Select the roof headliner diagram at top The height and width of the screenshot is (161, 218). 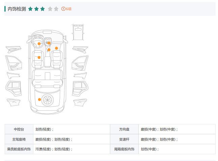click(x=78, y=32)
